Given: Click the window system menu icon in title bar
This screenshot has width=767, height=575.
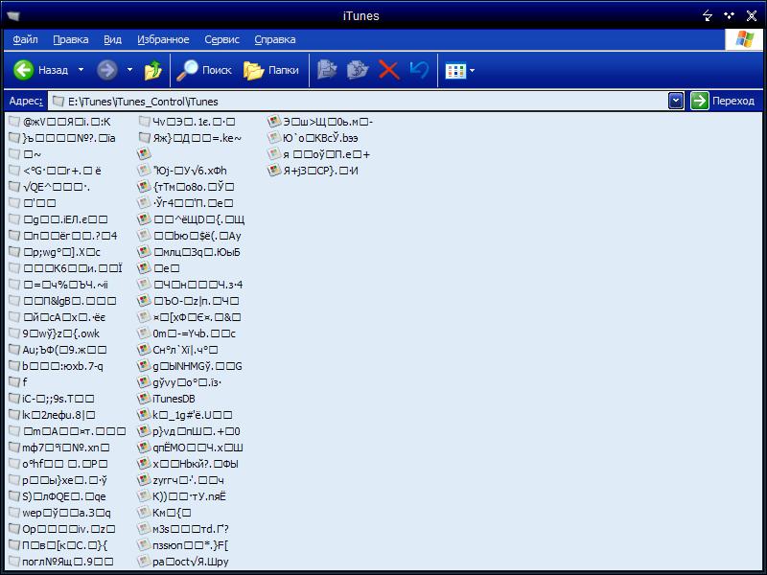Looking at the screenshot, I should 13,16.
